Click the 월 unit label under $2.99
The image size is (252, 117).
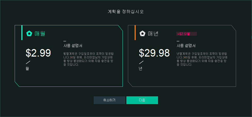tap(27, 69)
